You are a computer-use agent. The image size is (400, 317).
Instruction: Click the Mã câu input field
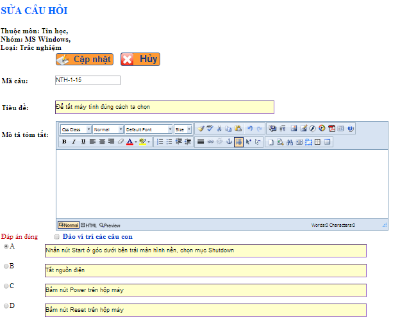point(88,80)
